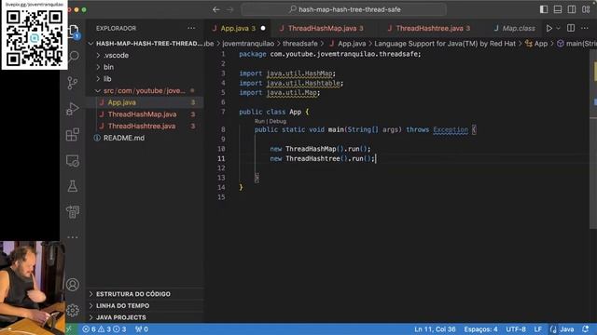Click the jovemtranquilao breadcrumb segment
This screenshot has width=597, height=335.
pos(248,44)
